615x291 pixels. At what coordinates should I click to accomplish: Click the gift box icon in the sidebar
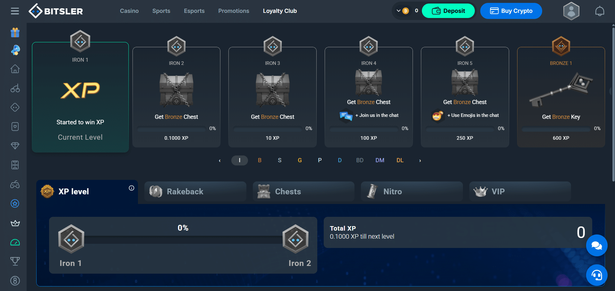coord(15,32)
